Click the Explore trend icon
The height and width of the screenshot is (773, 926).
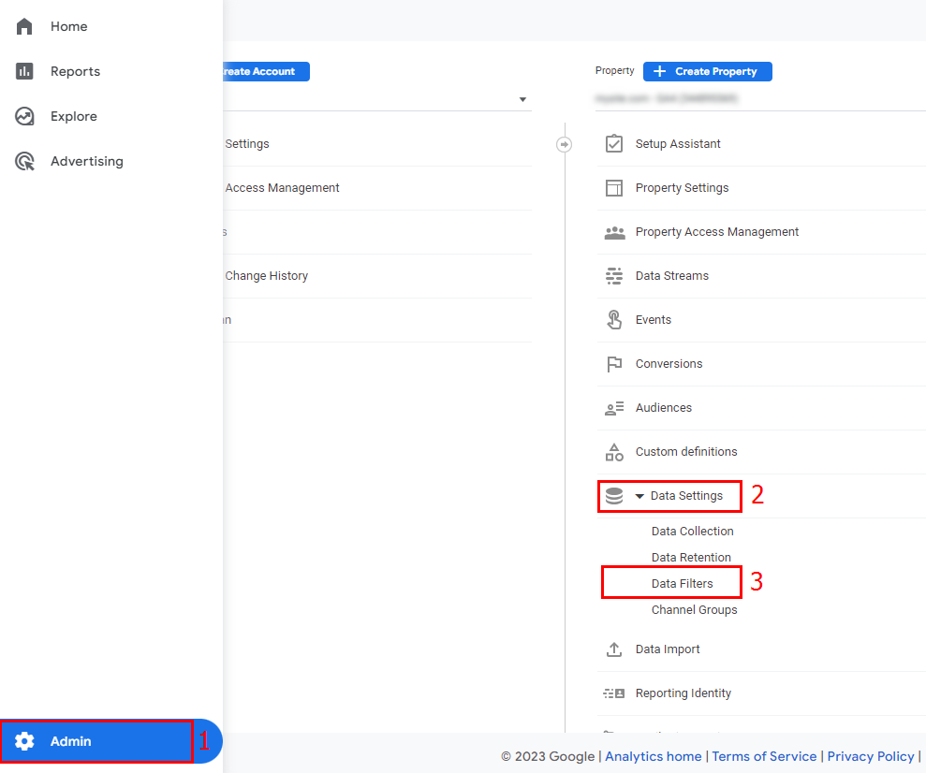(x=24, y=116)
